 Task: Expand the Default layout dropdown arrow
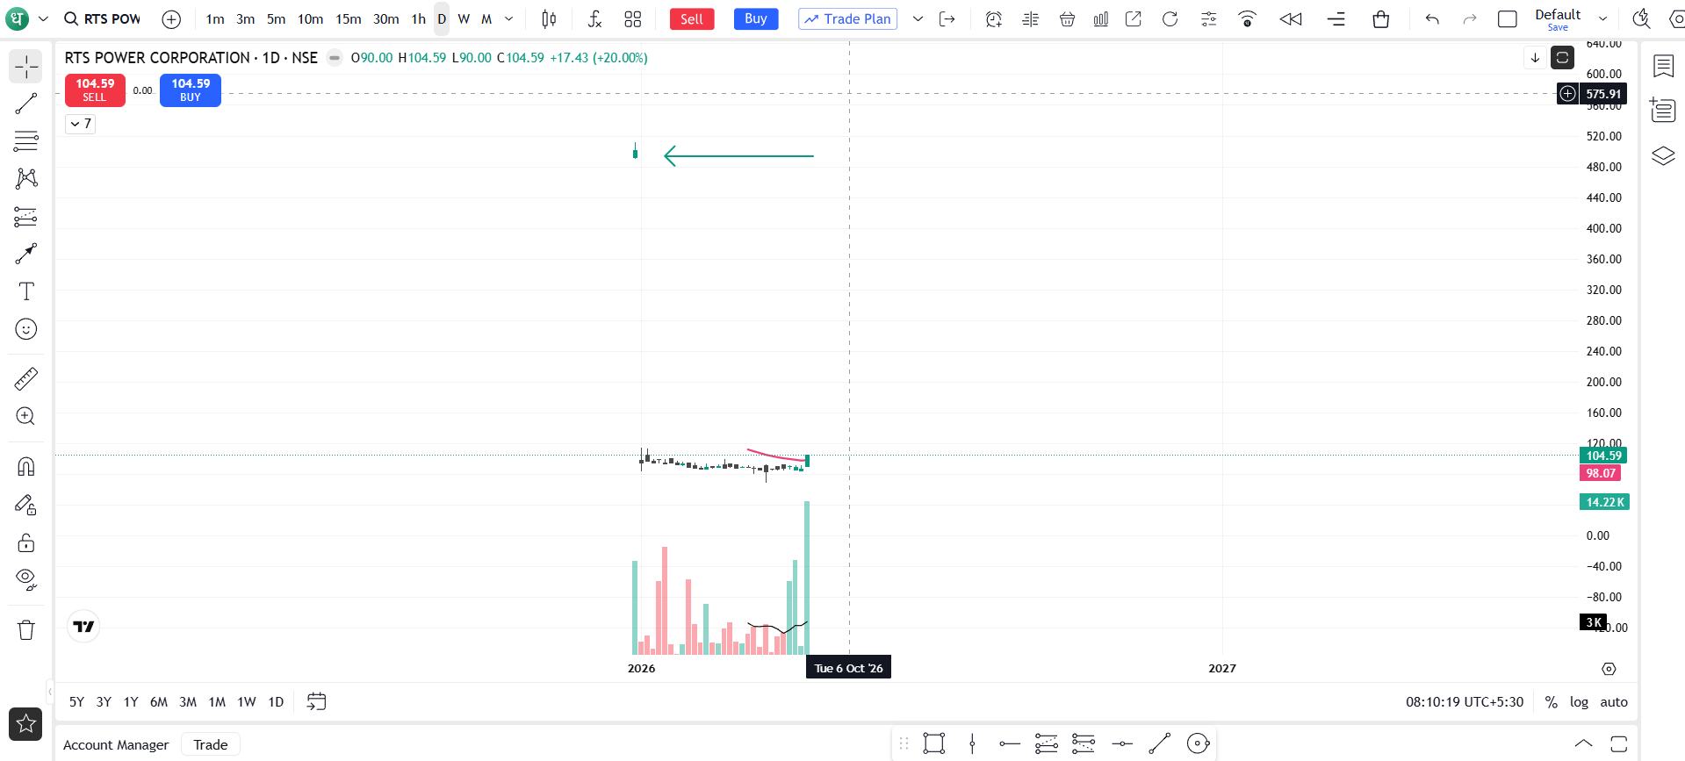coord(1602,19)
